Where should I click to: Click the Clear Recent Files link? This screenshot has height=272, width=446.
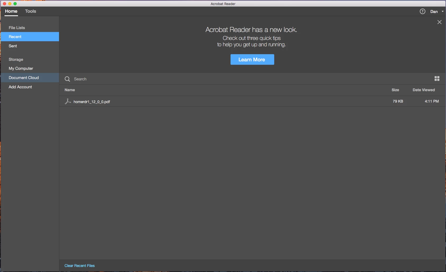point(79,266)
